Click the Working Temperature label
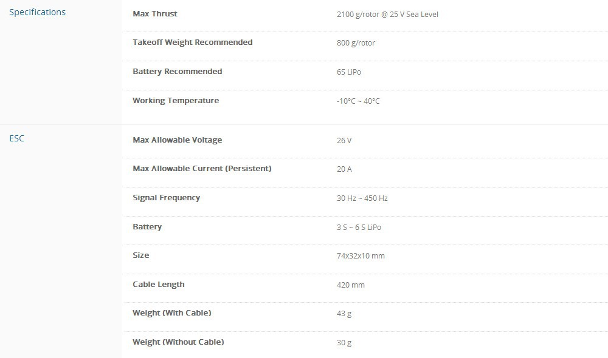 (176, 101)
